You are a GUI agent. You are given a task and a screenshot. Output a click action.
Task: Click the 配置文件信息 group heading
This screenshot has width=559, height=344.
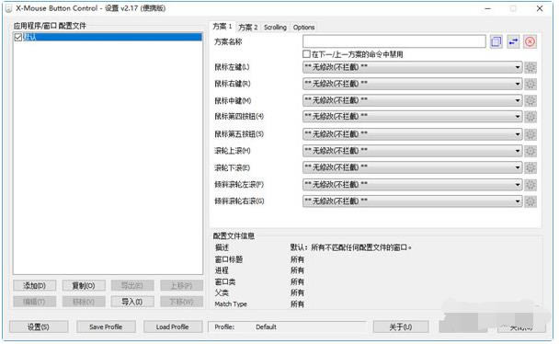[x=234, y=236]
